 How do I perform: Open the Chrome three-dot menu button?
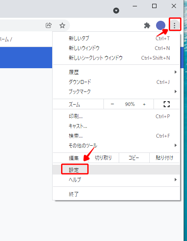pos(174,25)
